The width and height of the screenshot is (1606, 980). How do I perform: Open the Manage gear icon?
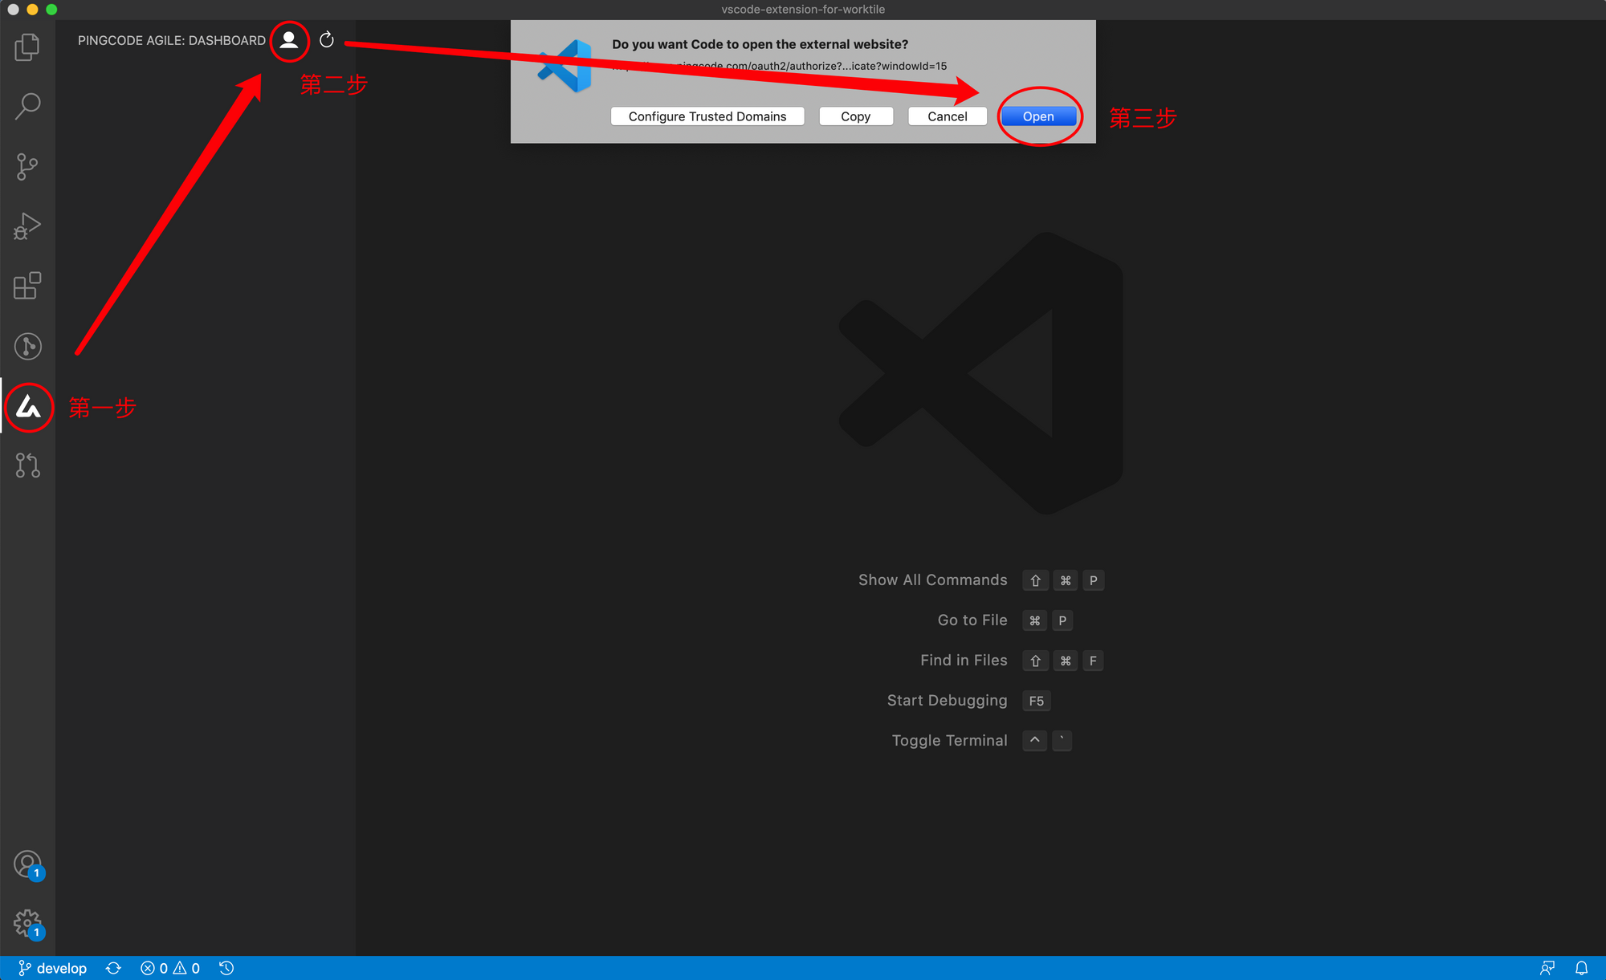27,924
